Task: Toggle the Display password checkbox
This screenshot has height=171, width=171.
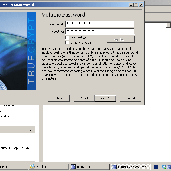Action: 67,43
